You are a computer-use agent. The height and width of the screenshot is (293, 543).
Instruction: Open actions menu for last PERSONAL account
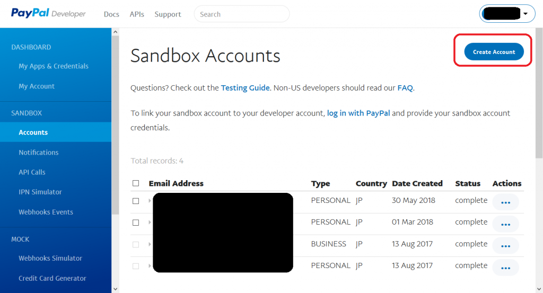click(505, 267)
